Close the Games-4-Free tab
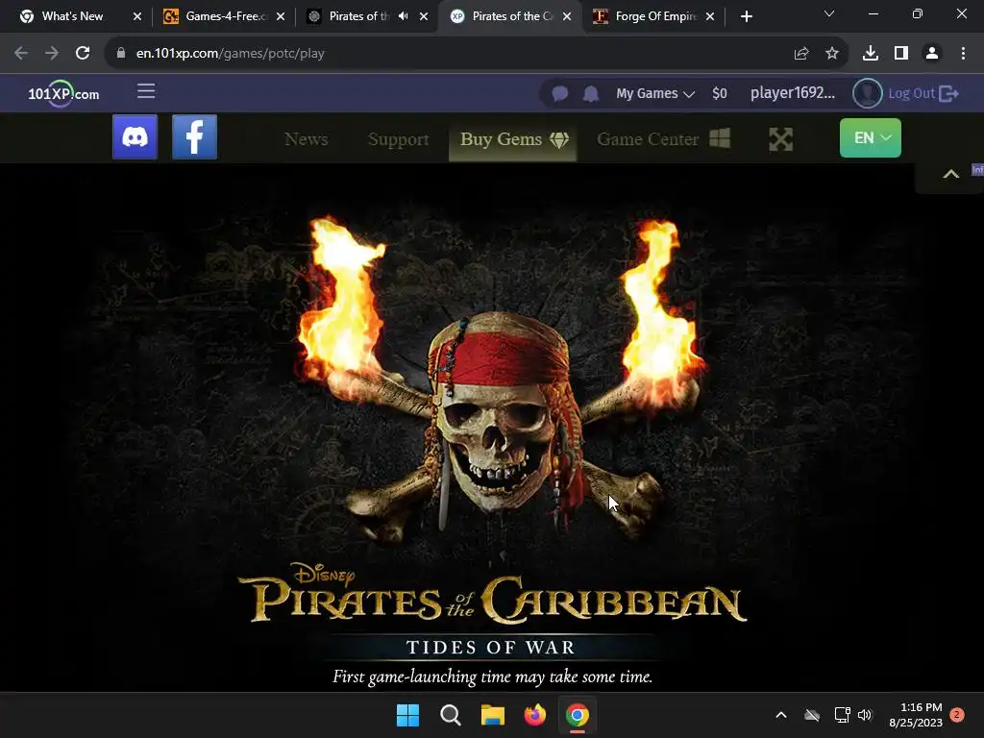984x738 pixels. pos(281,16)
